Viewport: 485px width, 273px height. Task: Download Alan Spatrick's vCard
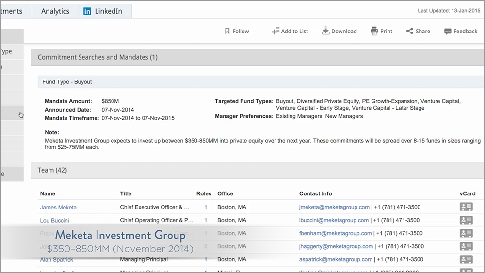coord(466,259)
